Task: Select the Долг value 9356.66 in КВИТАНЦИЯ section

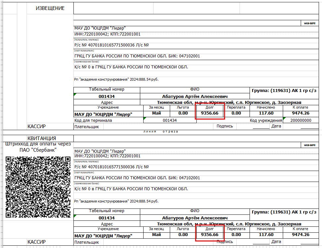Action: click(x=209, y=235)
